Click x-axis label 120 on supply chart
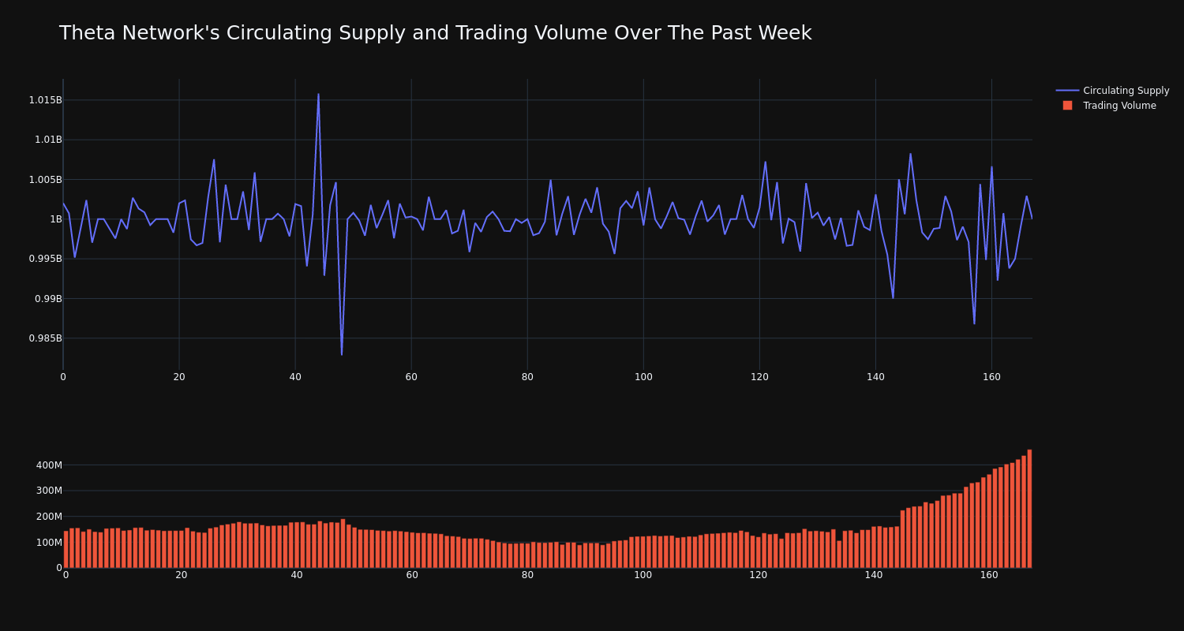The image size is (1184, 631). tap(759, 377)
